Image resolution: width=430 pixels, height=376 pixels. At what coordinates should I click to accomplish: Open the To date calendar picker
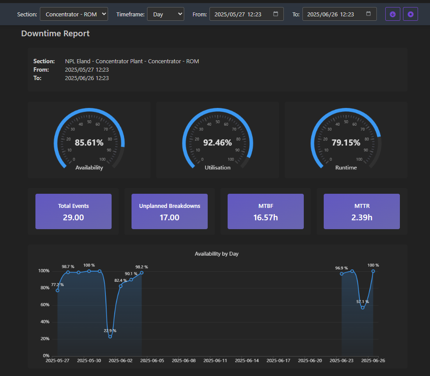[x=368, y=14]
